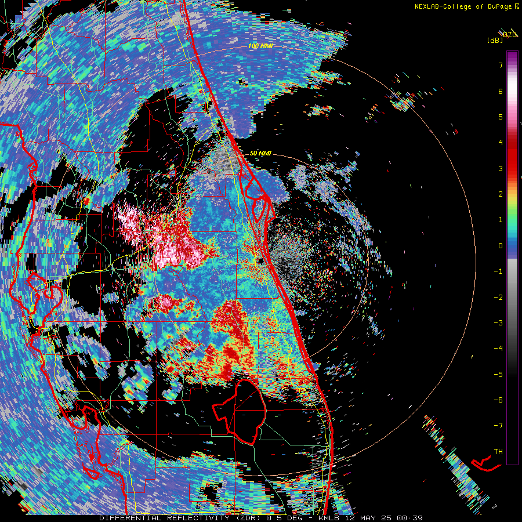Click the TH label below the scale
This screenshot has height=522, width=522.
[x=498, y=452]
